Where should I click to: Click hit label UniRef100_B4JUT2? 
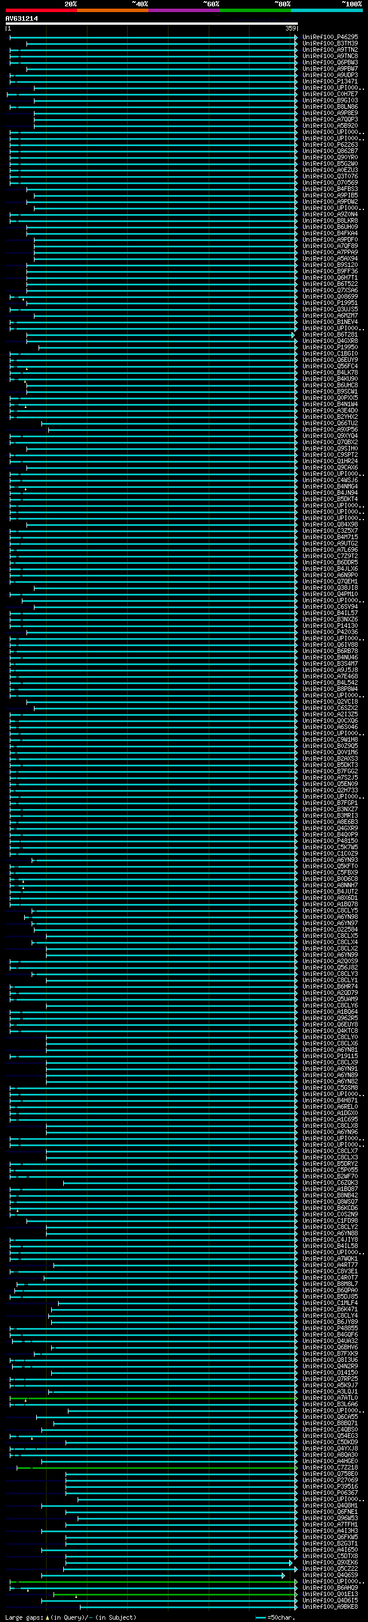click(x=329, y=892)
